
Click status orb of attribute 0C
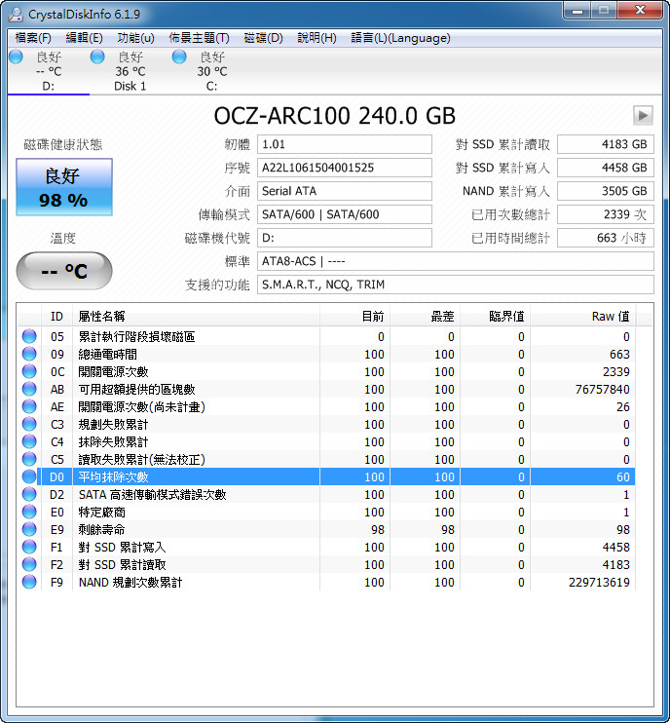coord(29,371)
